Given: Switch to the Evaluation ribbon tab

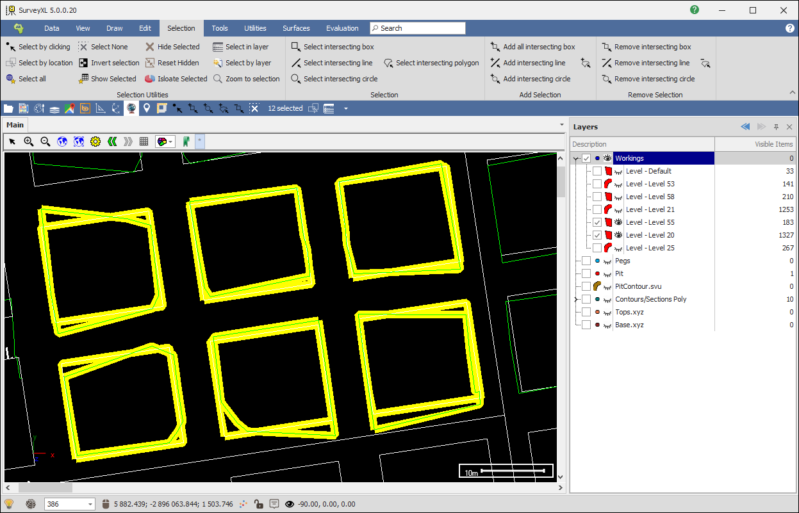Looking at the screenshot, I should [342, 28].
